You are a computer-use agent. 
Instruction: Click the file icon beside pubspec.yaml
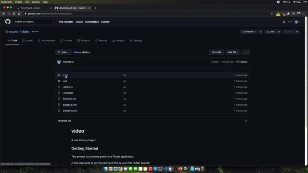(59, 111)
